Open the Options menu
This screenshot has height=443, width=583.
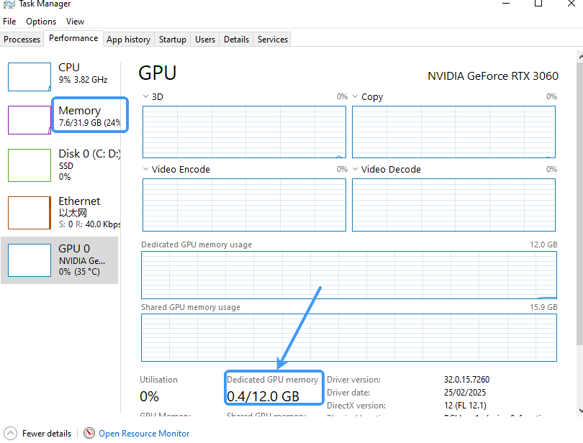pyautogui.click(x=41, y=22)
